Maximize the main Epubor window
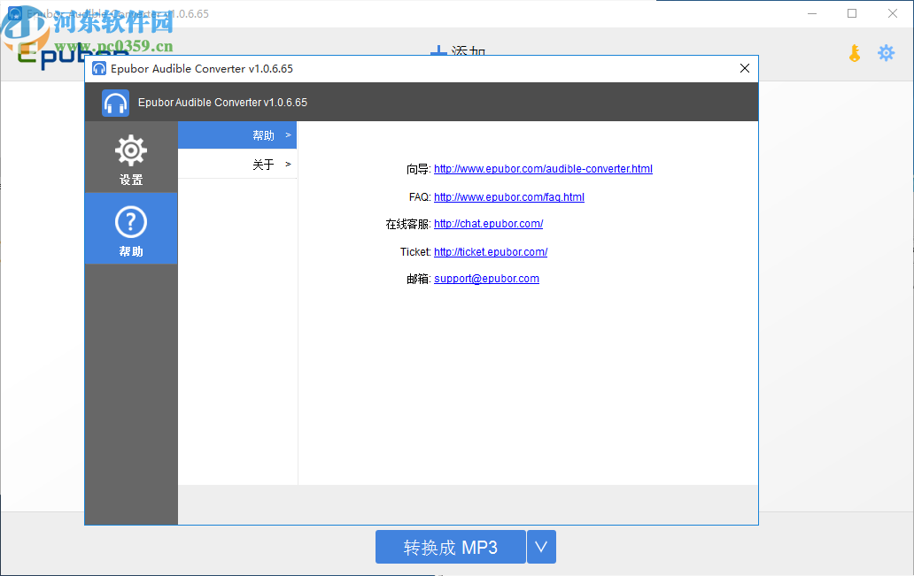The height and width of the screenshot is (576, 914). pos(852,13)
